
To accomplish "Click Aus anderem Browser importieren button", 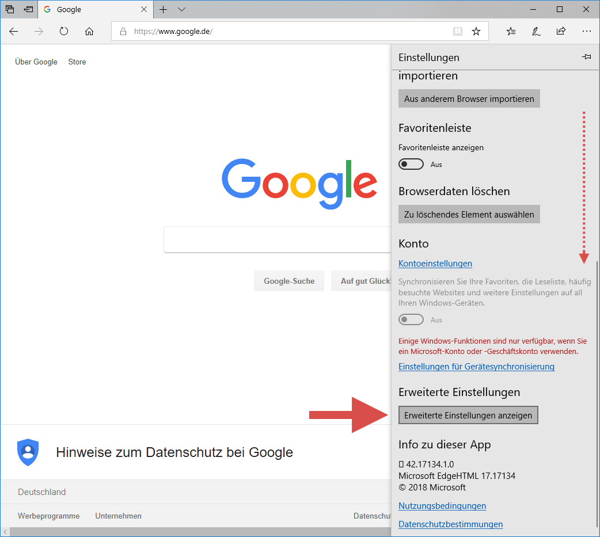I will click(469, 98).
